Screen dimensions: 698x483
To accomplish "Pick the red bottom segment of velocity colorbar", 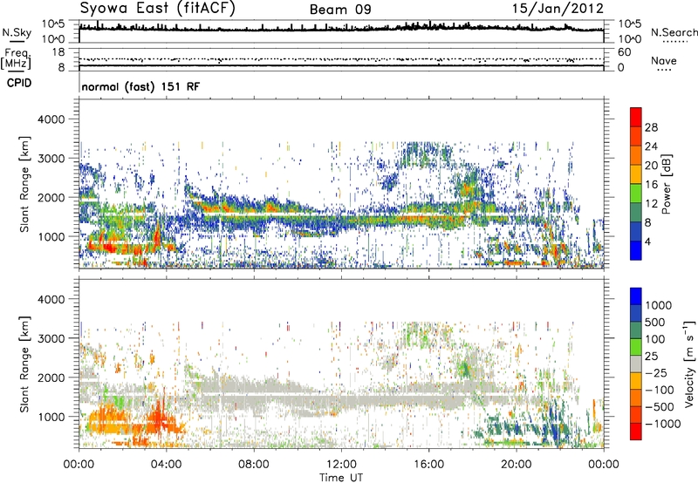I will coord(636,432).
